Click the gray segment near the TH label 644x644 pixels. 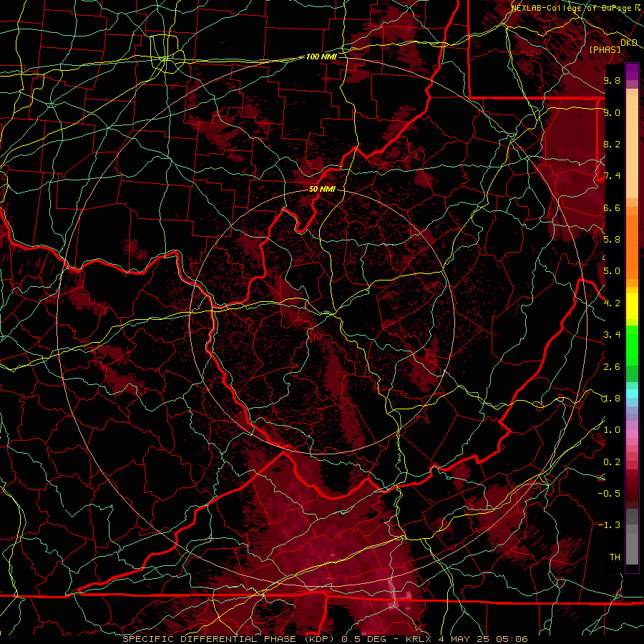pyautogui.click(x=632, y=548)
